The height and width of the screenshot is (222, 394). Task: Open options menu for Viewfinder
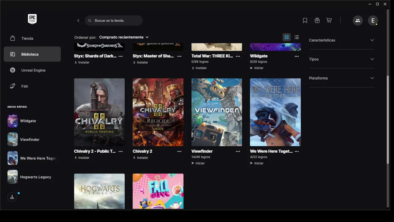[238, 151]
